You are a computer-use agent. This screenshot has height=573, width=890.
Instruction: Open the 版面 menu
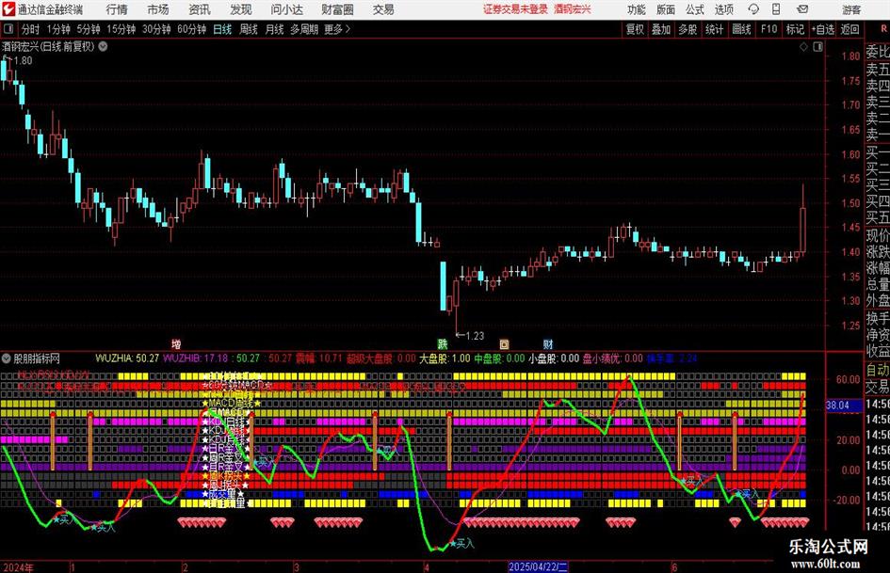(x=666, y=9)
